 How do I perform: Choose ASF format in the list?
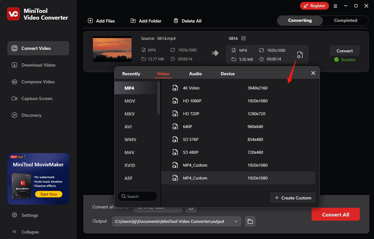(136, 178)
